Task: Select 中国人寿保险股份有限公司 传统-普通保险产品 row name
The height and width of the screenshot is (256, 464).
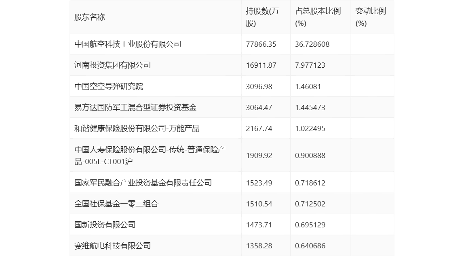Action: click(150, 155)
